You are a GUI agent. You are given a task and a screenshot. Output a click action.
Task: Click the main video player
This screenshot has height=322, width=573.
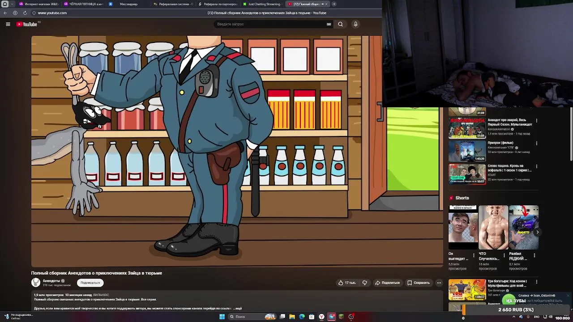(x=237, y=151)
